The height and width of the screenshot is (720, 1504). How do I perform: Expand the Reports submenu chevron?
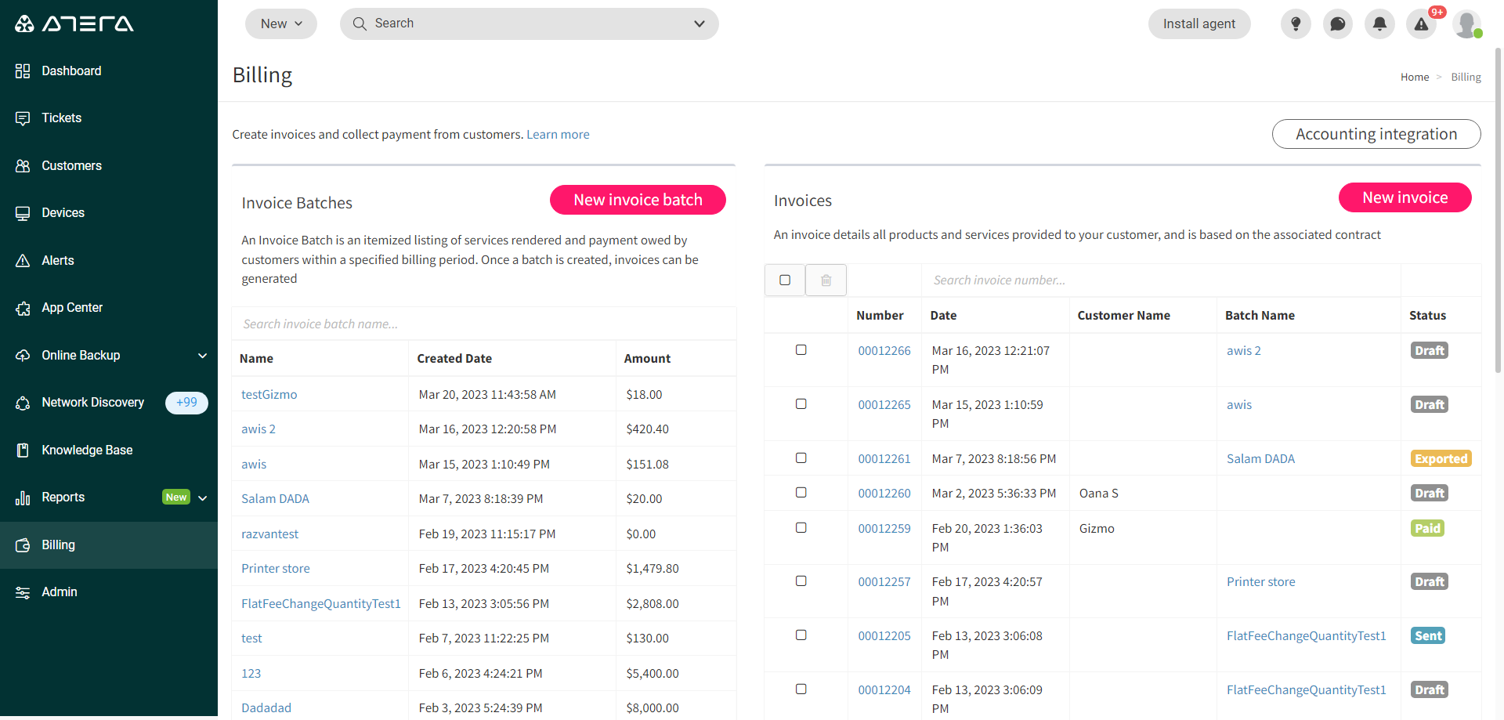point(202,498)
